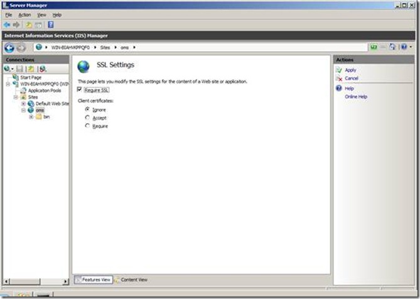Collapse the Sites tree node
Viewport: 420px width, 299px height.
pyautogui.click(x=16, y=97)
